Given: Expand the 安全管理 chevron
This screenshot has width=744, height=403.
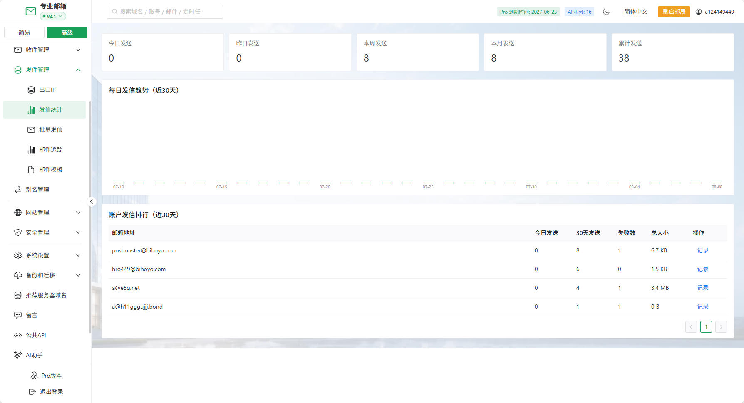Looking at the screenshot, I should [x=78, y=232].
